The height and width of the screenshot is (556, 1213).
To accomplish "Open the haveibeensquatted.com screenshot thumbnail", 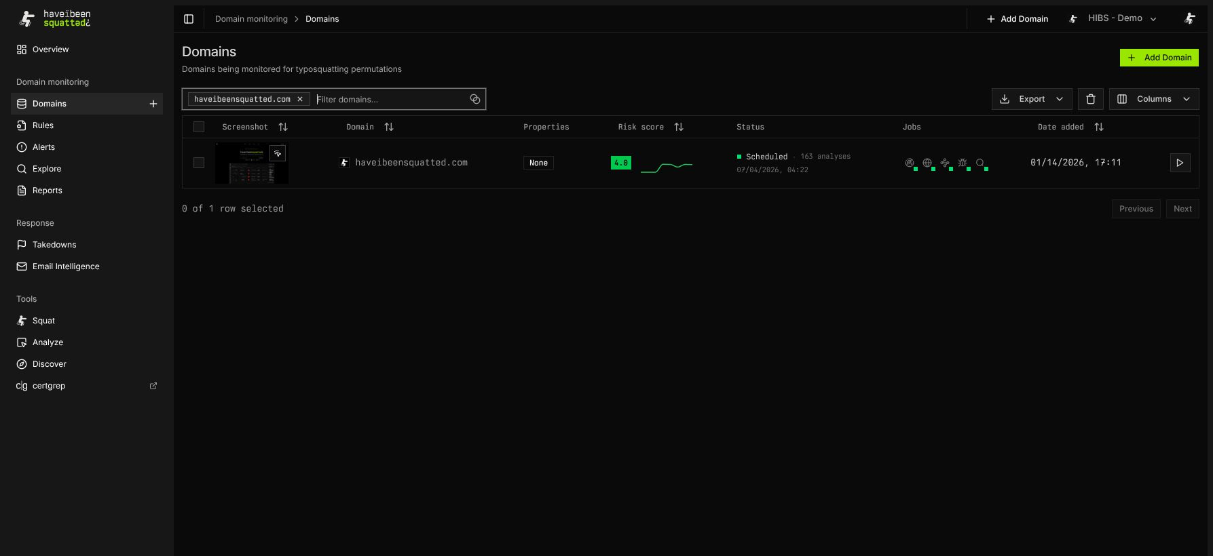I will point(252,163).
